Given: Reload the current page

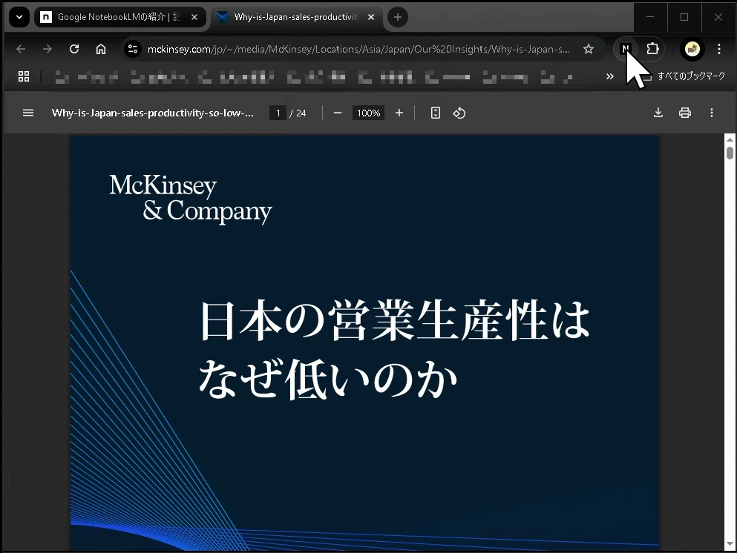Looking at the screenshot, I should click(x=73, y=49).
